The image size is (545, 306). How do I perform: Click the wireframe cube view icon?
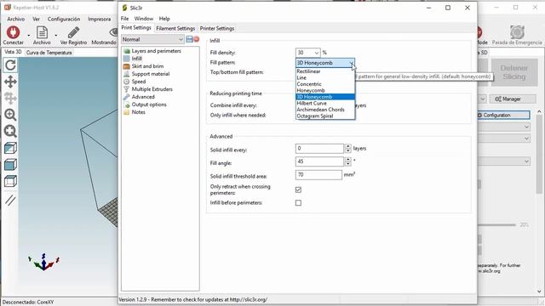point(10,181)
